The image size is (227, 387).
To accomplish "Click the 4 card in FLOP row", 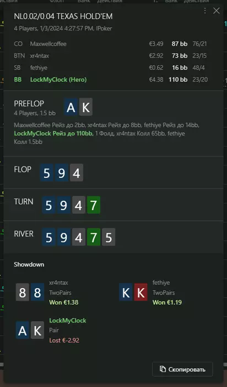I will point(77,172).
